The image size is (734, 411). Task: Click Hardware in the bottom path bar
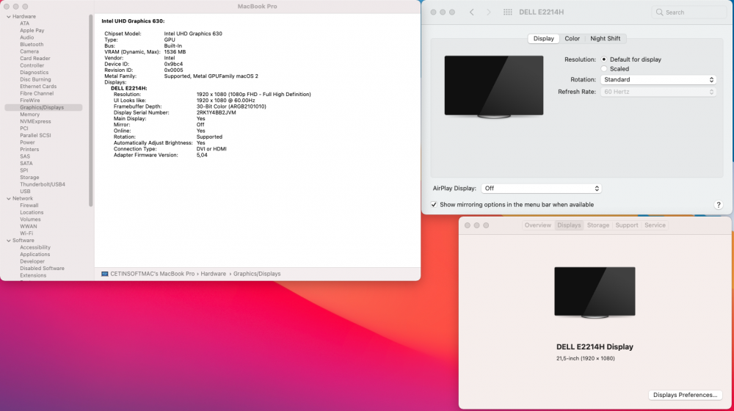(x=213, y=274)
